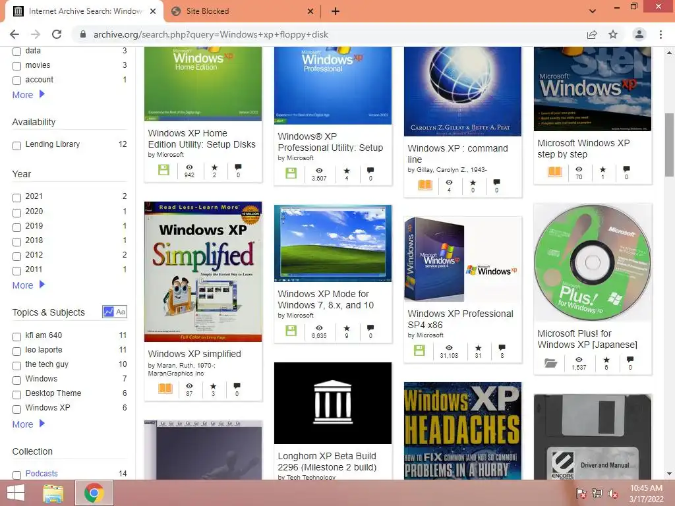Click the Microsoft Plus! green CD thumbnail
This screenshot has width=675, height=506.
coord(593,262)
